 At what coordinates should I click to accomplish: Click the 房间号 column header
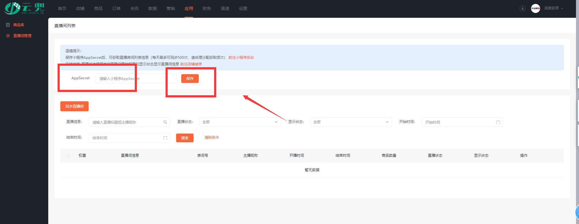(x=203, y=156)
